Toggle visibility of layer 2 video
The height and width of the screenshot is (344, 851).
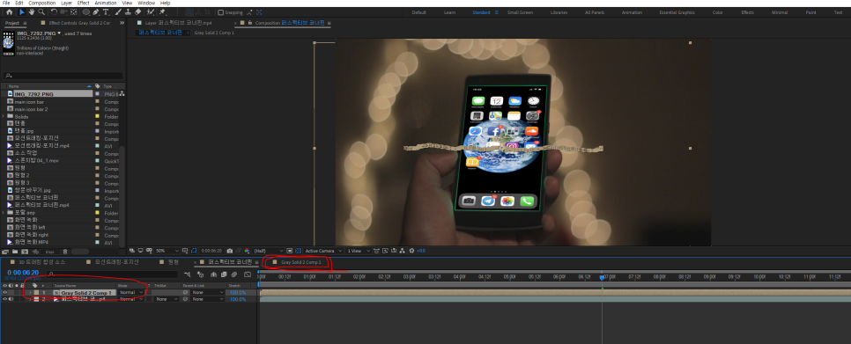(x=5, y=299)
